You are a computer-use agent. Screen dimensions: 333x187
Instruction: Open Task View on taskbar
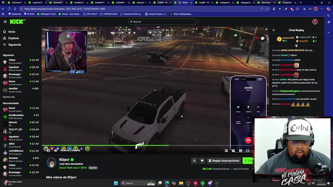[160, 183]
